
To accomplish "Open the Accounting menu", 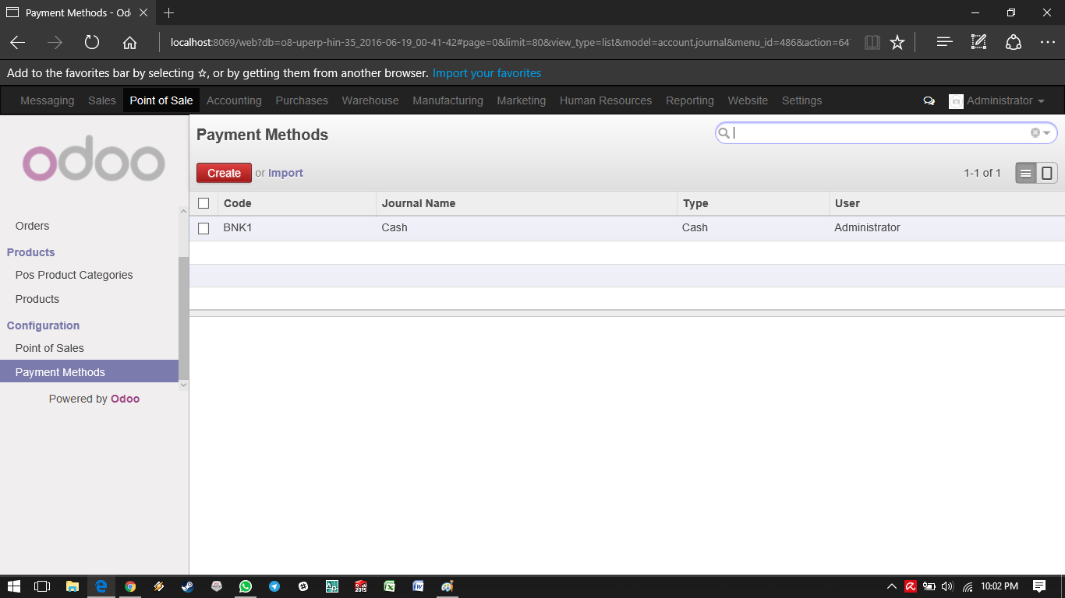I will click(x=234, y=101).
